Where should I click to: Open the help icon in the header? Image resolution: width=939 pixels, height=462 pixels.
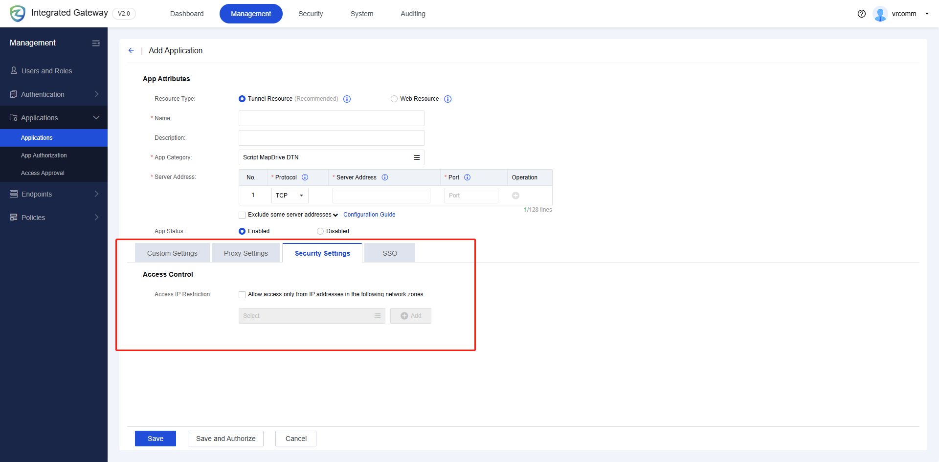(861, 14)
